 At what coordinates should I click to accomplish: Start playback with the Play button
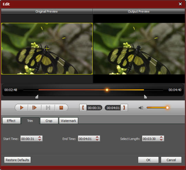pos(22,108)
